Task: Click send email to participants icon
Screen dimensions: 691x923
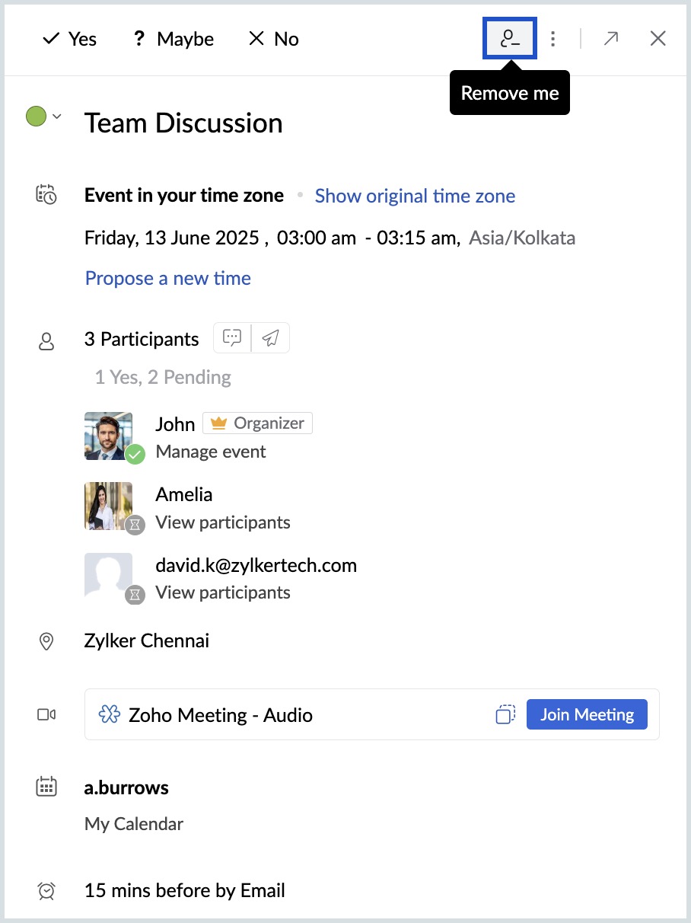Action: (270, 338)
